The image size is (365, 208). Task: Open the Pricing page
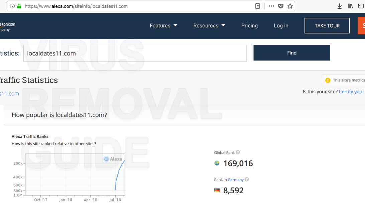pyautogui.click(x=249, y=26)
